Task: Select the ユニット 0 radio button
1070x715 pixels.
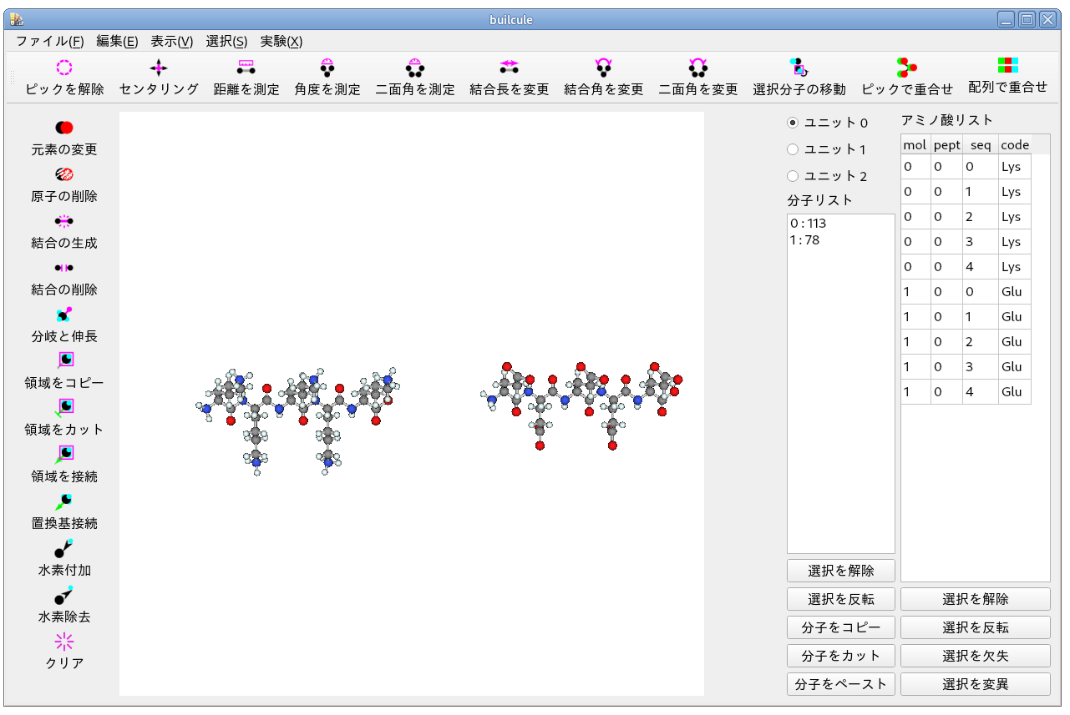Action: [793, 123]
